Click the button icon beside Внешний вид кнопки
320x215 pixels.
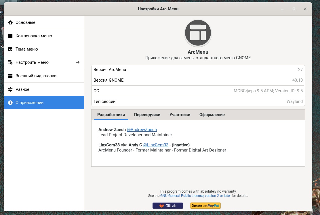click(x=10, y=76)
